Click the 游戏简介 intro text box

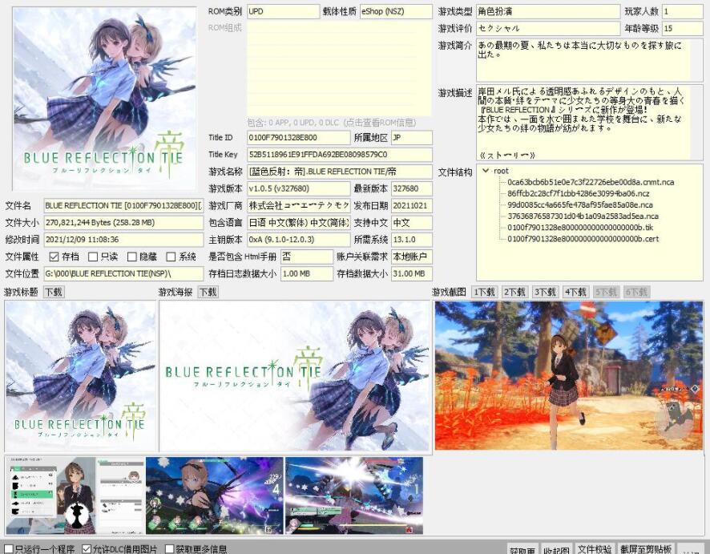coord(590,61)
